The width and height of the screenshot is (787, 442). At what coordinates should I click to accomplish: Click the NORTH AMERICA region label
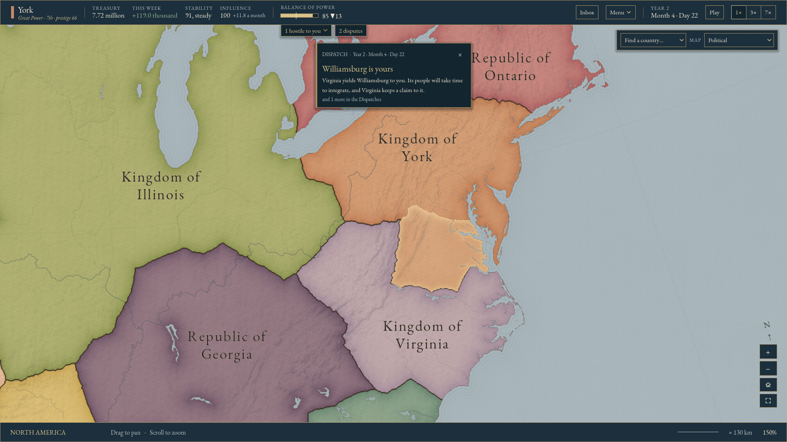coord(38,433)
